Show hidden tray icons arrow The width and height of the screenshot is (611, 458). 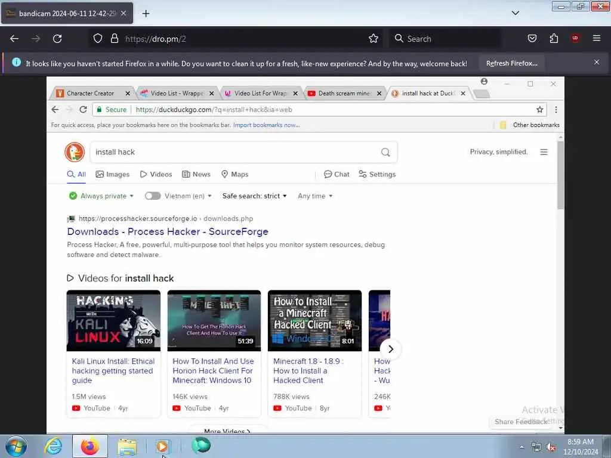click(521, 447)
